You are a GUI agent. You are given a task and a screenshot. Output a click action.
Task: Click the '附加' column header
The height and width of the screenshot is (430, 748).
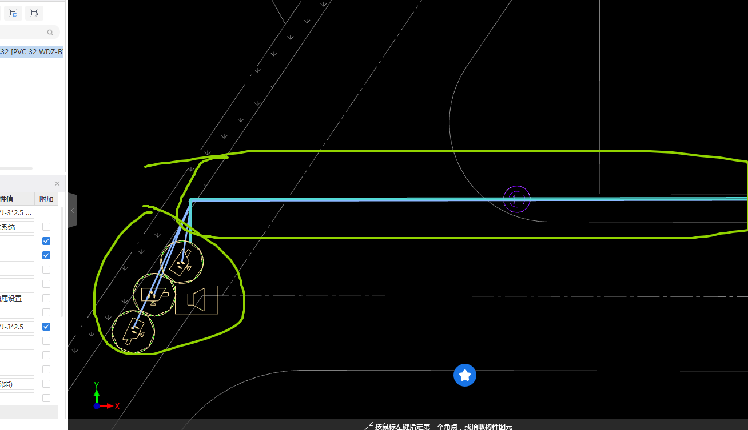(46, 199)
